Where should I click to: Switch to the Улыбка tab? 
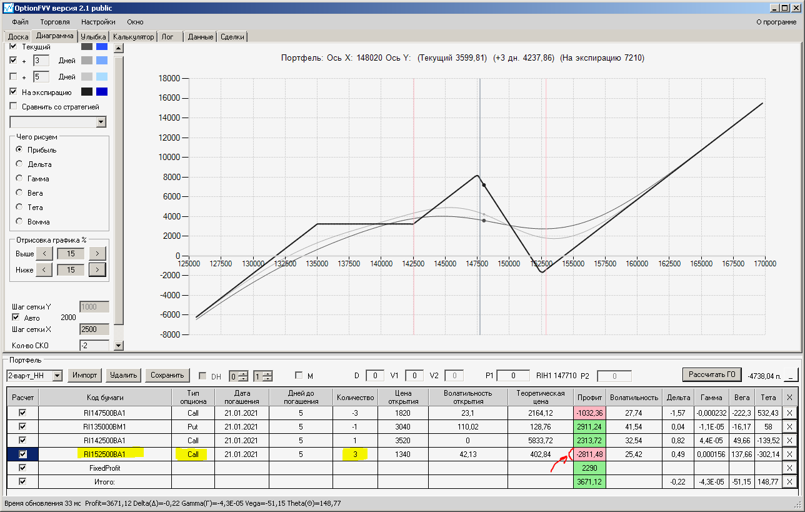point(94,37)
